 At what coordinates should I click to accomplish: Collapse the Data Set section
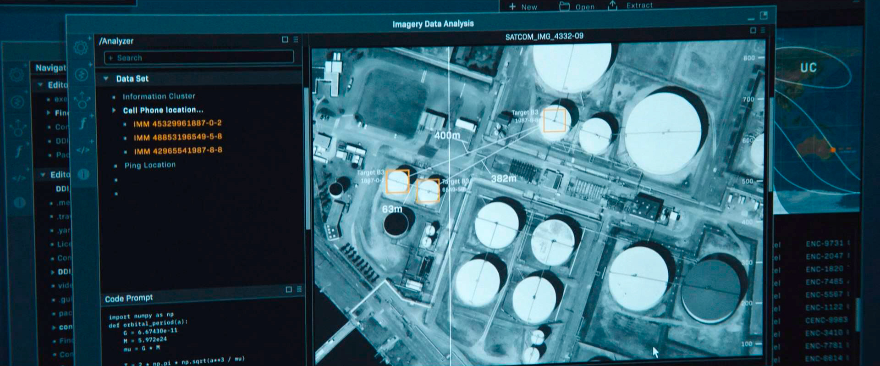pyautogui.click(x=106, y=79)
